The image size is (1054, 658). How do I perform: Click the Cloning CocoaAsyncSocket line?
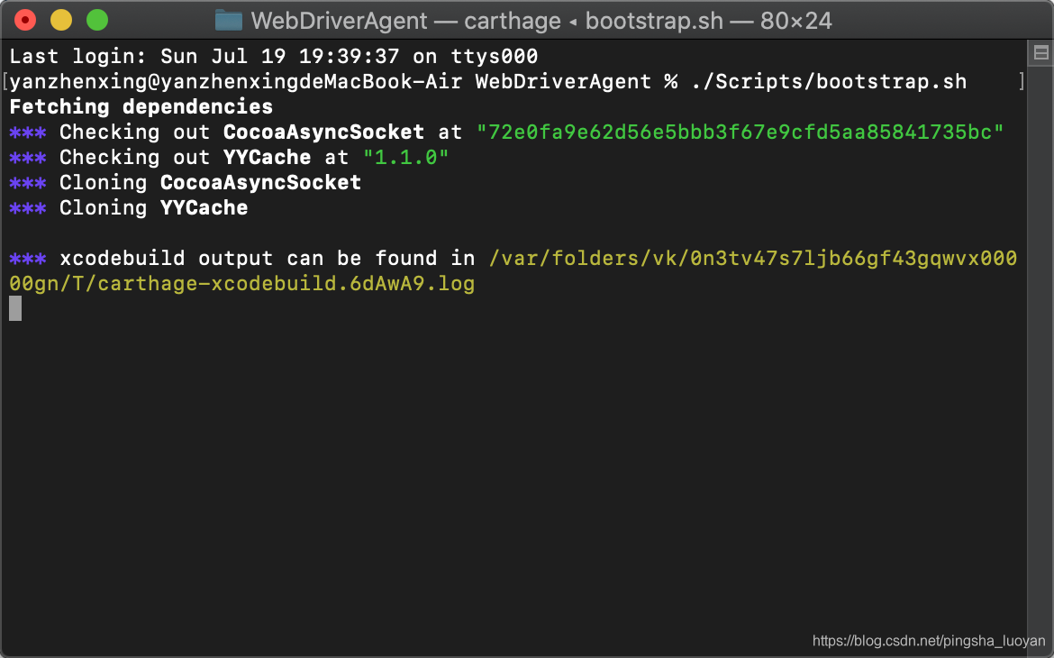(x=210, y=182)
